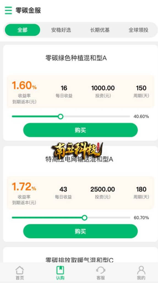Select the 全部 filter tab

[23, 30]
